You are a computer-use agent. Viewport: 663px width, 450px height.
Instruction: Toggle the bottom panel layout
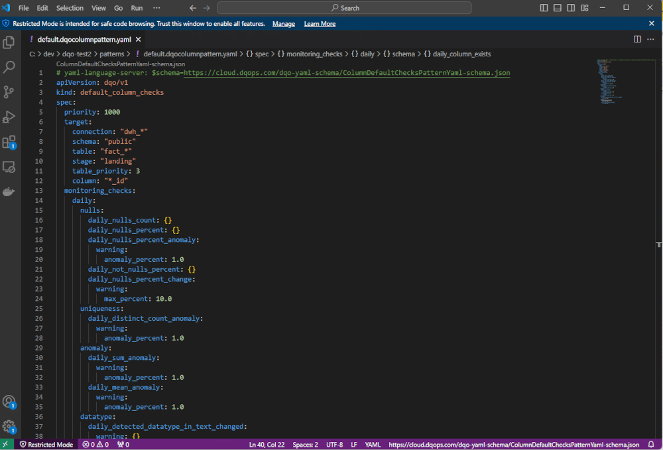coord(558,8)
